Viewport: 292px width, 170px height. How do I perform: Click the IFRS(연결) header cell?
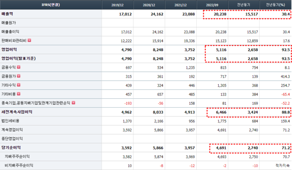[51, 5]
